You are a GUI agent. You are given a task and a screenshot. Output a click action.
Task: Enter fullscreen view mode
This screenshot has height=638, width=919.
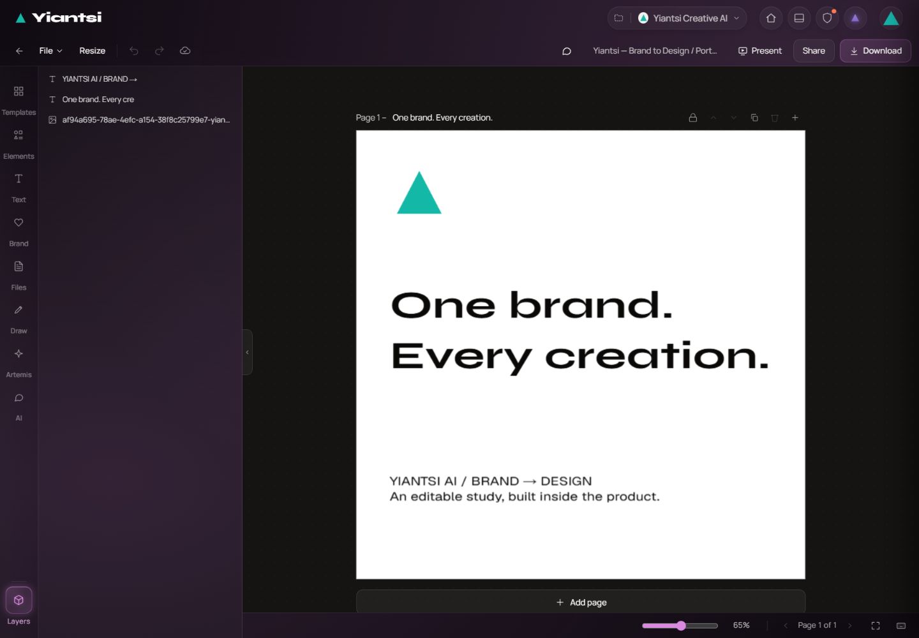(876, 626)
